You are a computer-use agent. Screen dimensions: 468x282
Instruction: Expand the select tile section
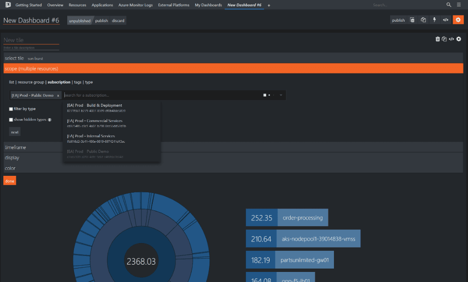click(x=233, y=58)
